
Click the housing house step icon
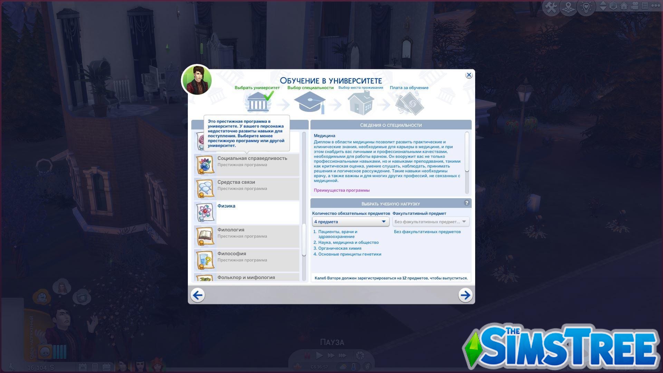[361, 103]
